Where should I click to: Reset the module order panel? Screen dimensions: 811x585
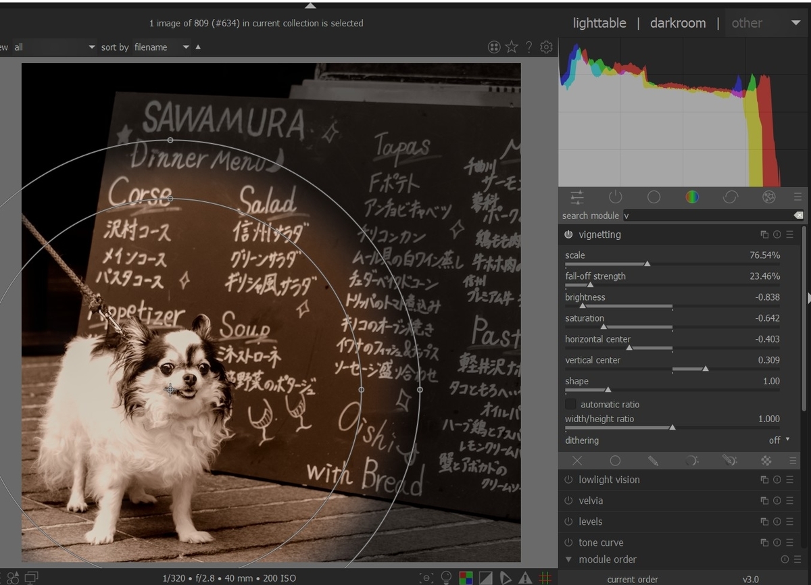click(x=785, y=559)
